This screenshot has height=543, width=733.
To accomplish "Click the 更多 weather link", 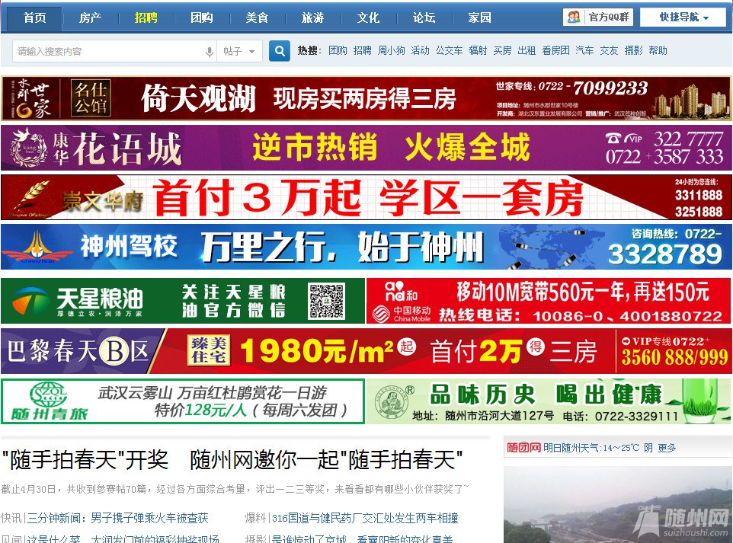I will coord(667,448).
